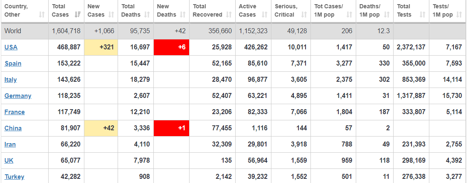Open the USA country link
The image size is (468, 183).
click(11, 47)
